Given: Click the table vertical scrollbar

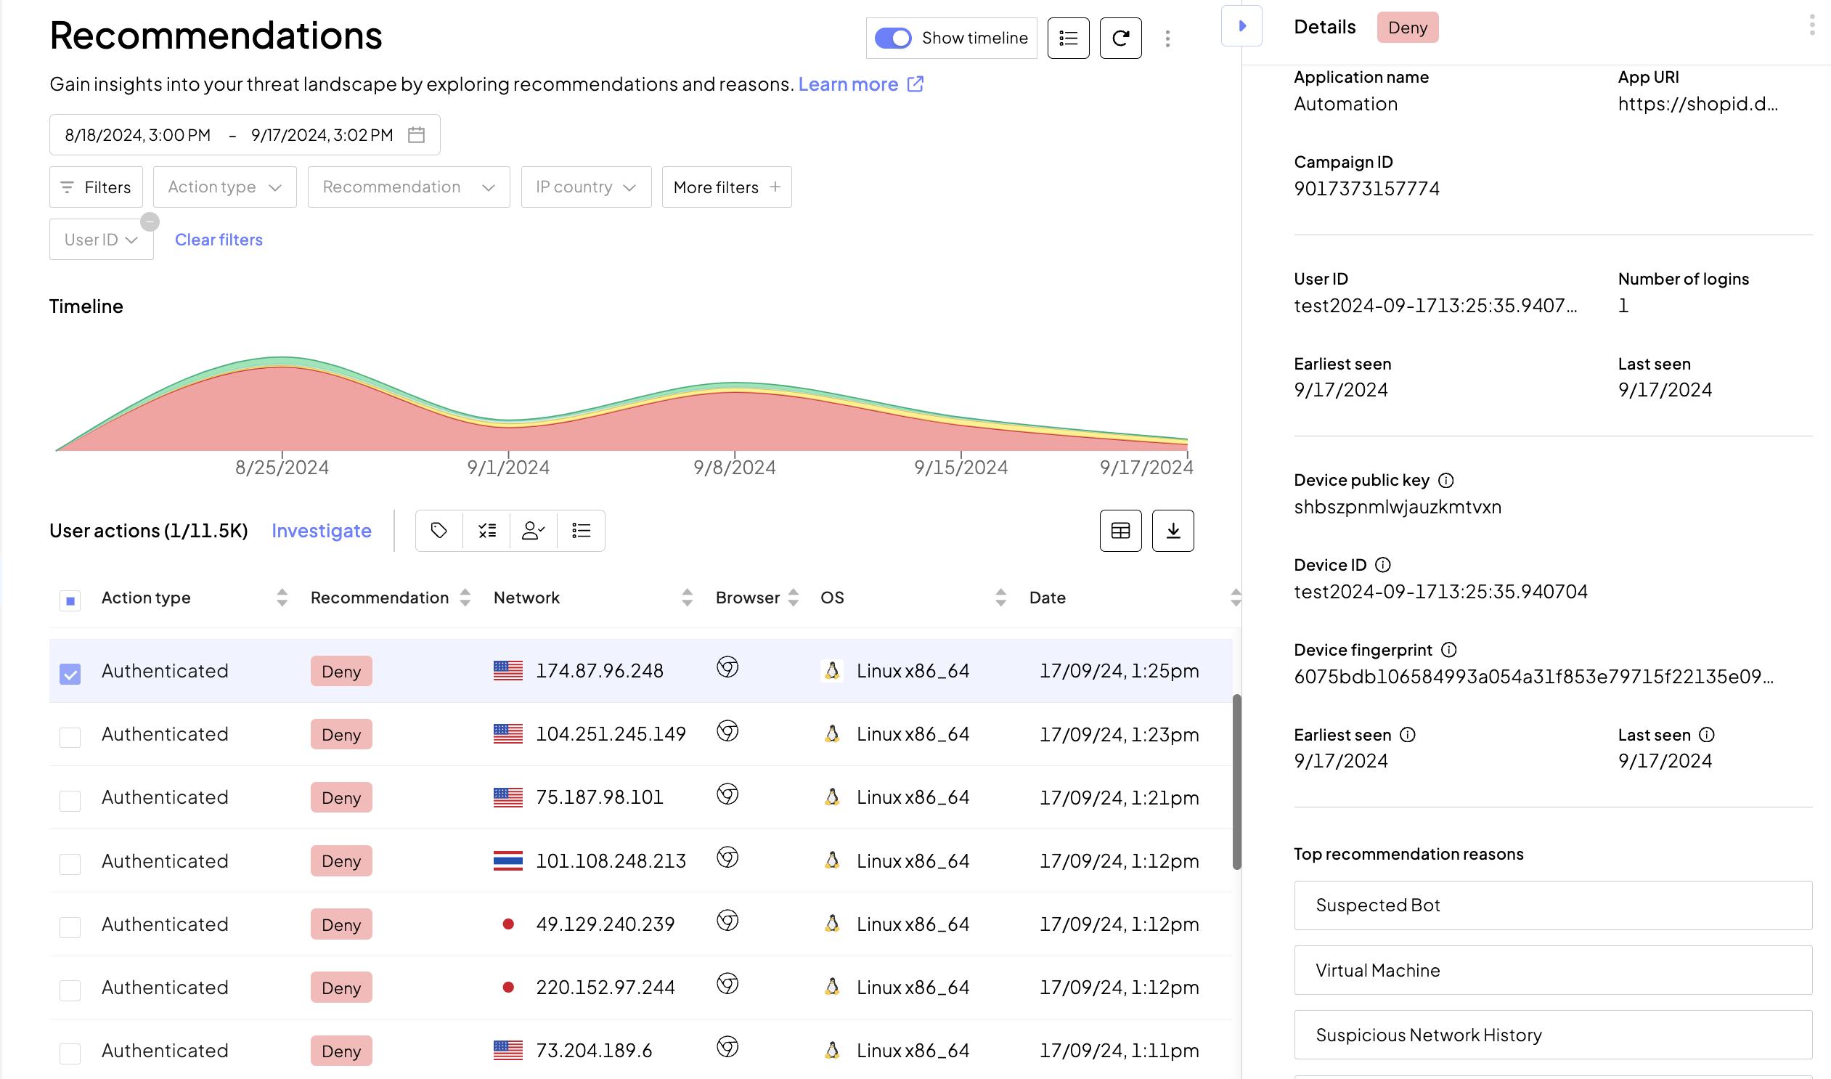Looking at the screenshot, I should click(1236, 781).
